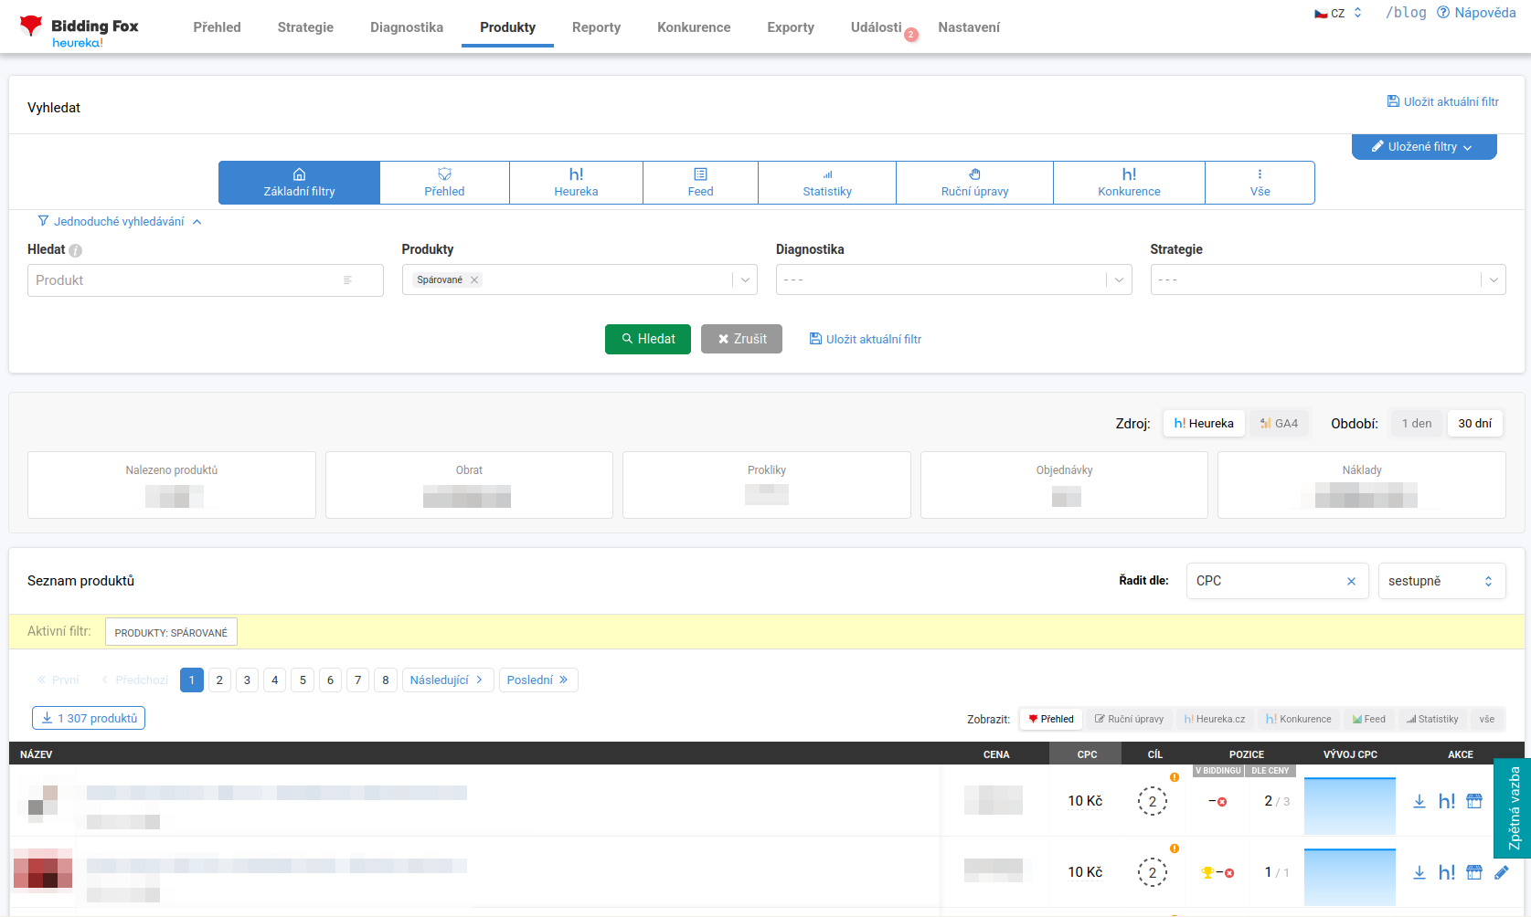Screen dimensions: 1531x917
Task: Show the Konkurence column view
Action: coord(1298,719)
